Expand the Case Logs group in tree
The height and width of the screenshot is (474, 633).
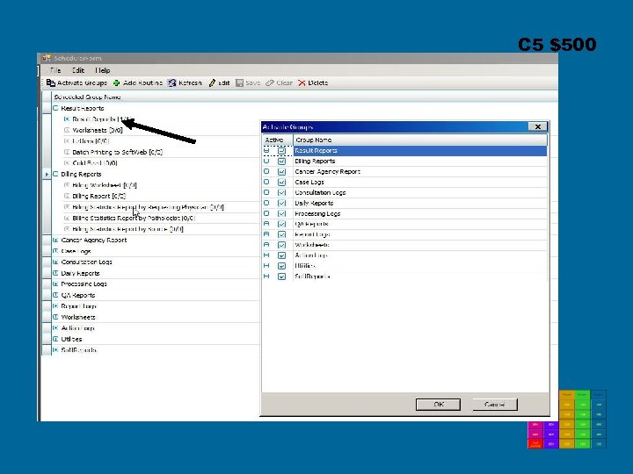point(55,251)
